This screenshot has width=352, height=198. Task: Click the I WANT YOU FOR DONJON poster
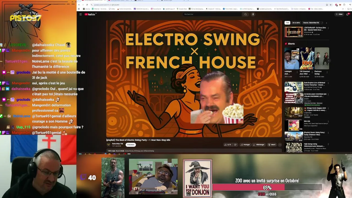pyautogui.click(x=197, y=178)
